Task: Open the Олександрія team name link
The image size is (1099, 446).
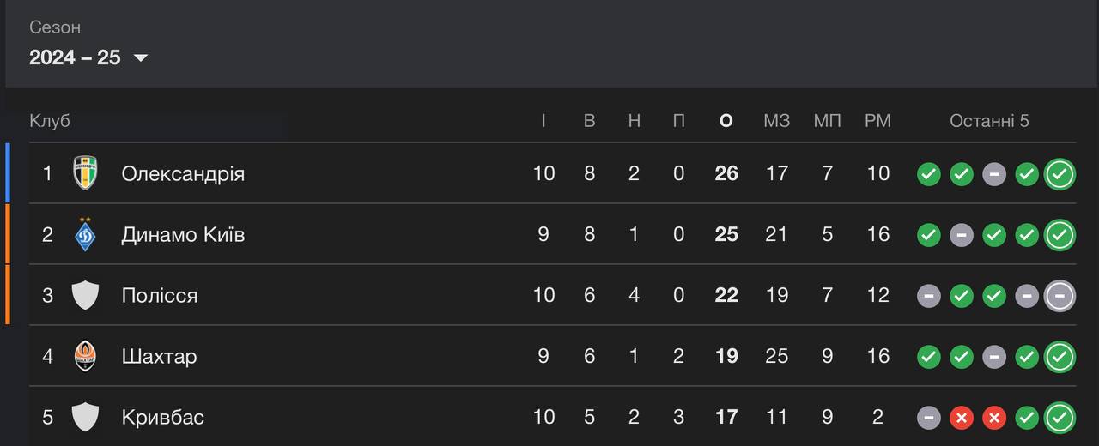Action: click(183, 173)
